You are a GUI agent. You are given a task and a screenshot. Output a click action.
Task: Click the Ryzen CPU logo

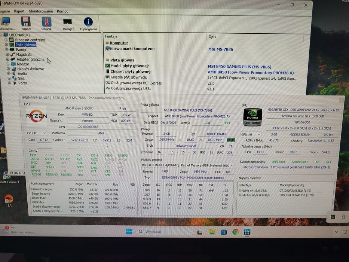[37, 116]
